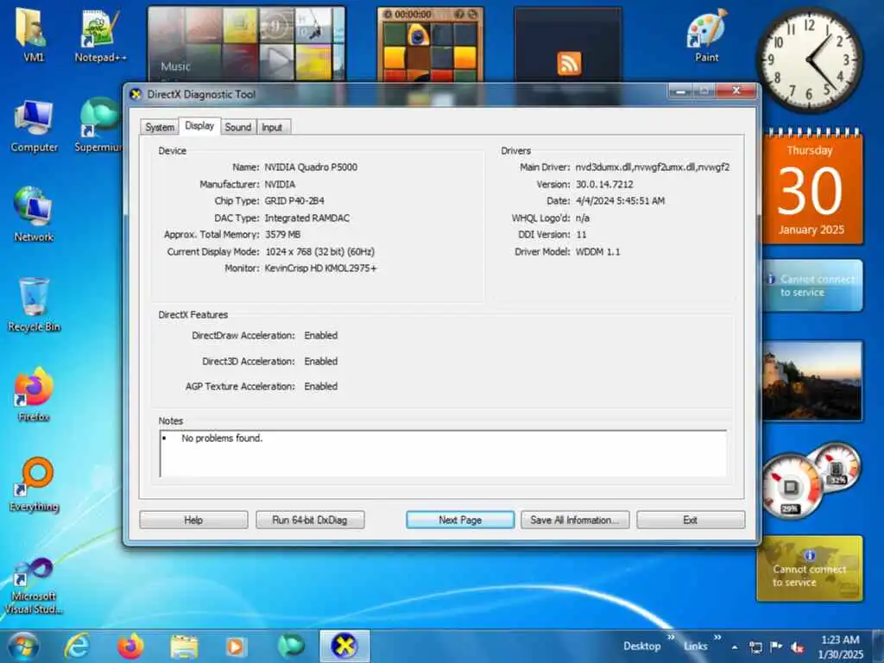The image size is (884, 663).
Task: Click the Help button
Action: pyautogui.click(x=193, y=520)
